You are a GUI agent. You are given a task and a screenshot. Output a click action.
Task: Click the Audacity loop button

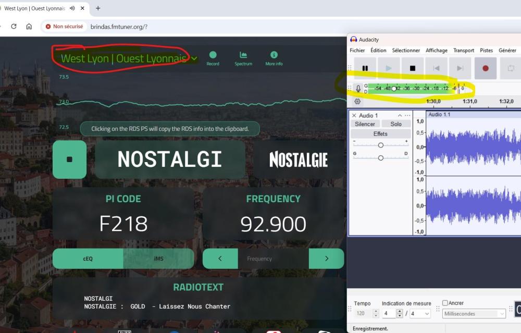pyautogui.click(x=511, y=68)
